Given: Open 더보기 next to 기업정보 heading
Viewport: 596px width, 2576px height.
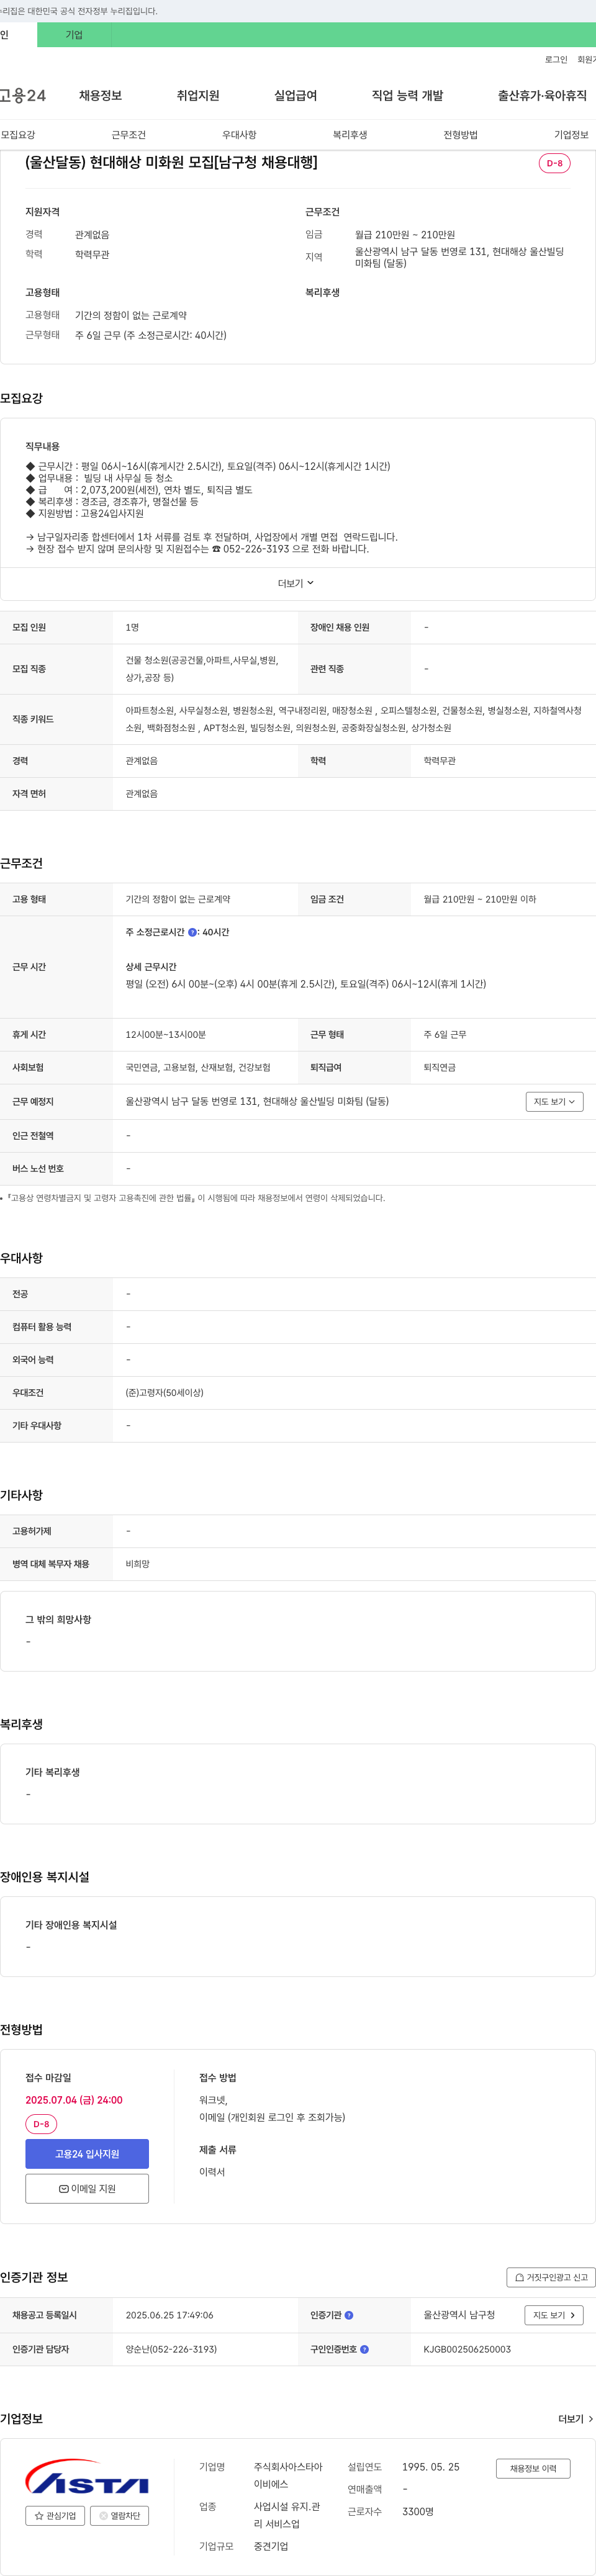Looking at the screenshot, I should [x=576, y=2419].
